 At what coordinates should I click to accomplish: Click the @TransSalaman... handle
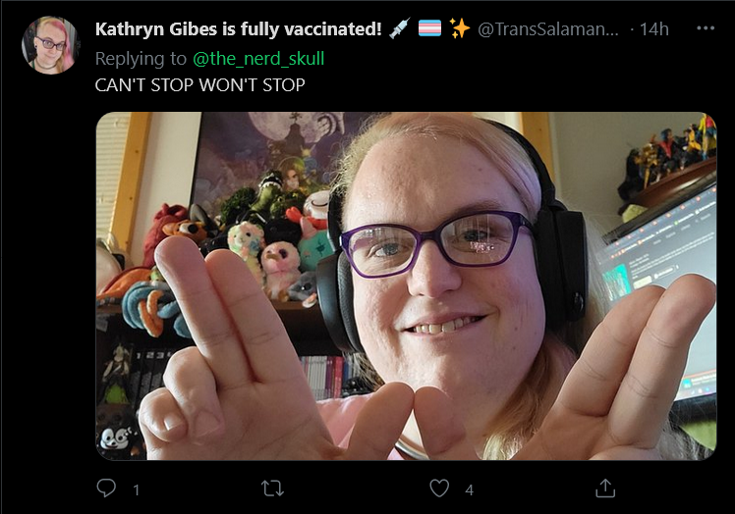coord(548,29)
